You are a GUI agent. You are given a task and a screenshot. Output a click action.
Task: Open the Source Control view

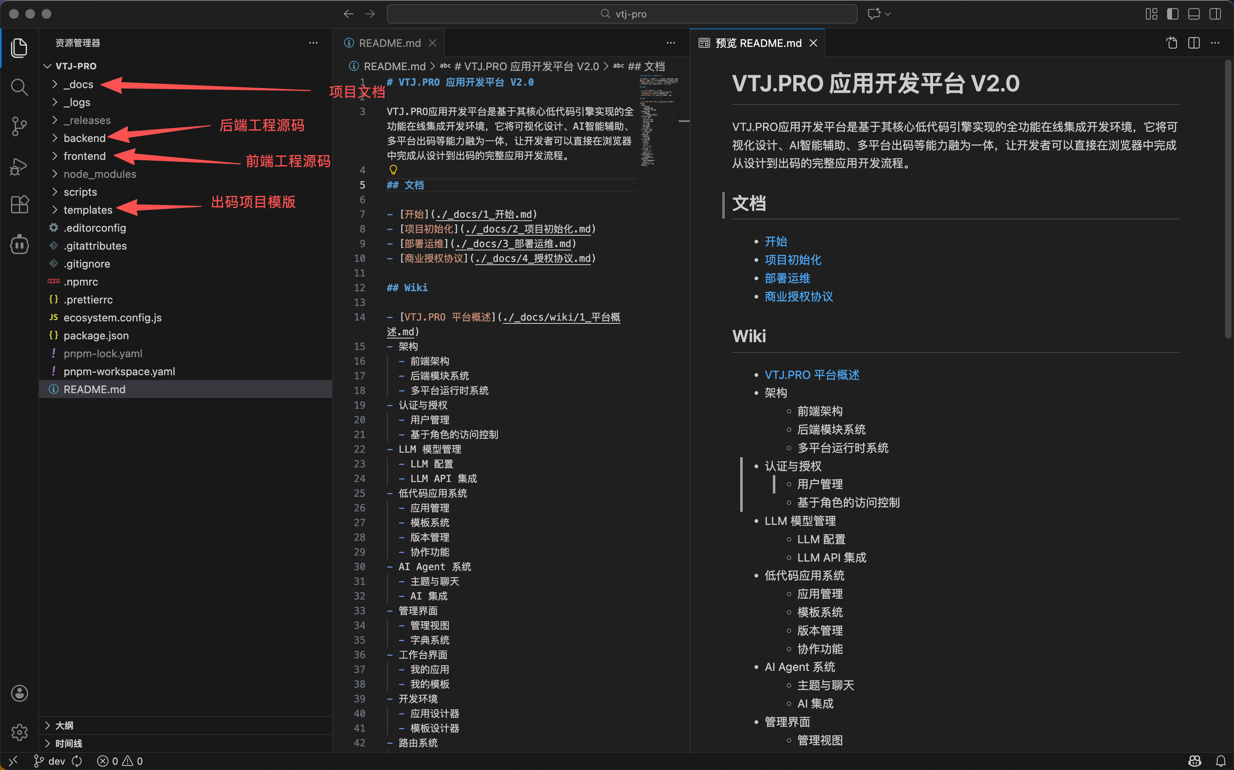(x=19, y=126)
